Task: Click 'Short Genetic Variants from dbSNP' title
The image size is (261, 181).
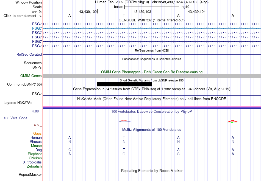Action: click(x=152, y=80)
